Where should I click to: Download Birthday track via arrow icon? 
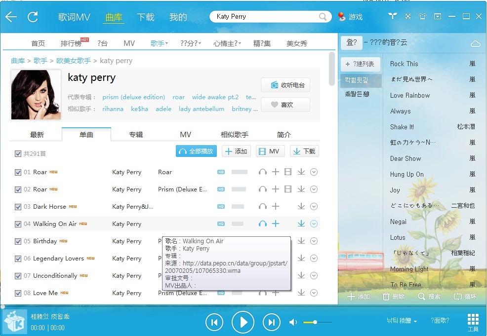[x=301, y=241]
